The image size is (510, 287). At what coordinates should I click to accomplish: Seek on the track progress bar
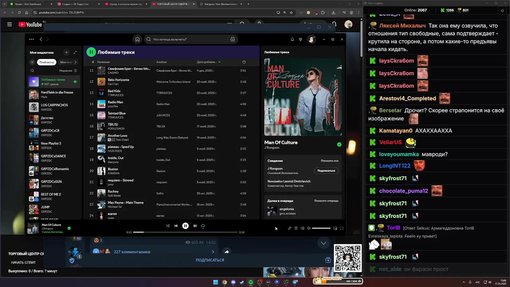point(185,232)
